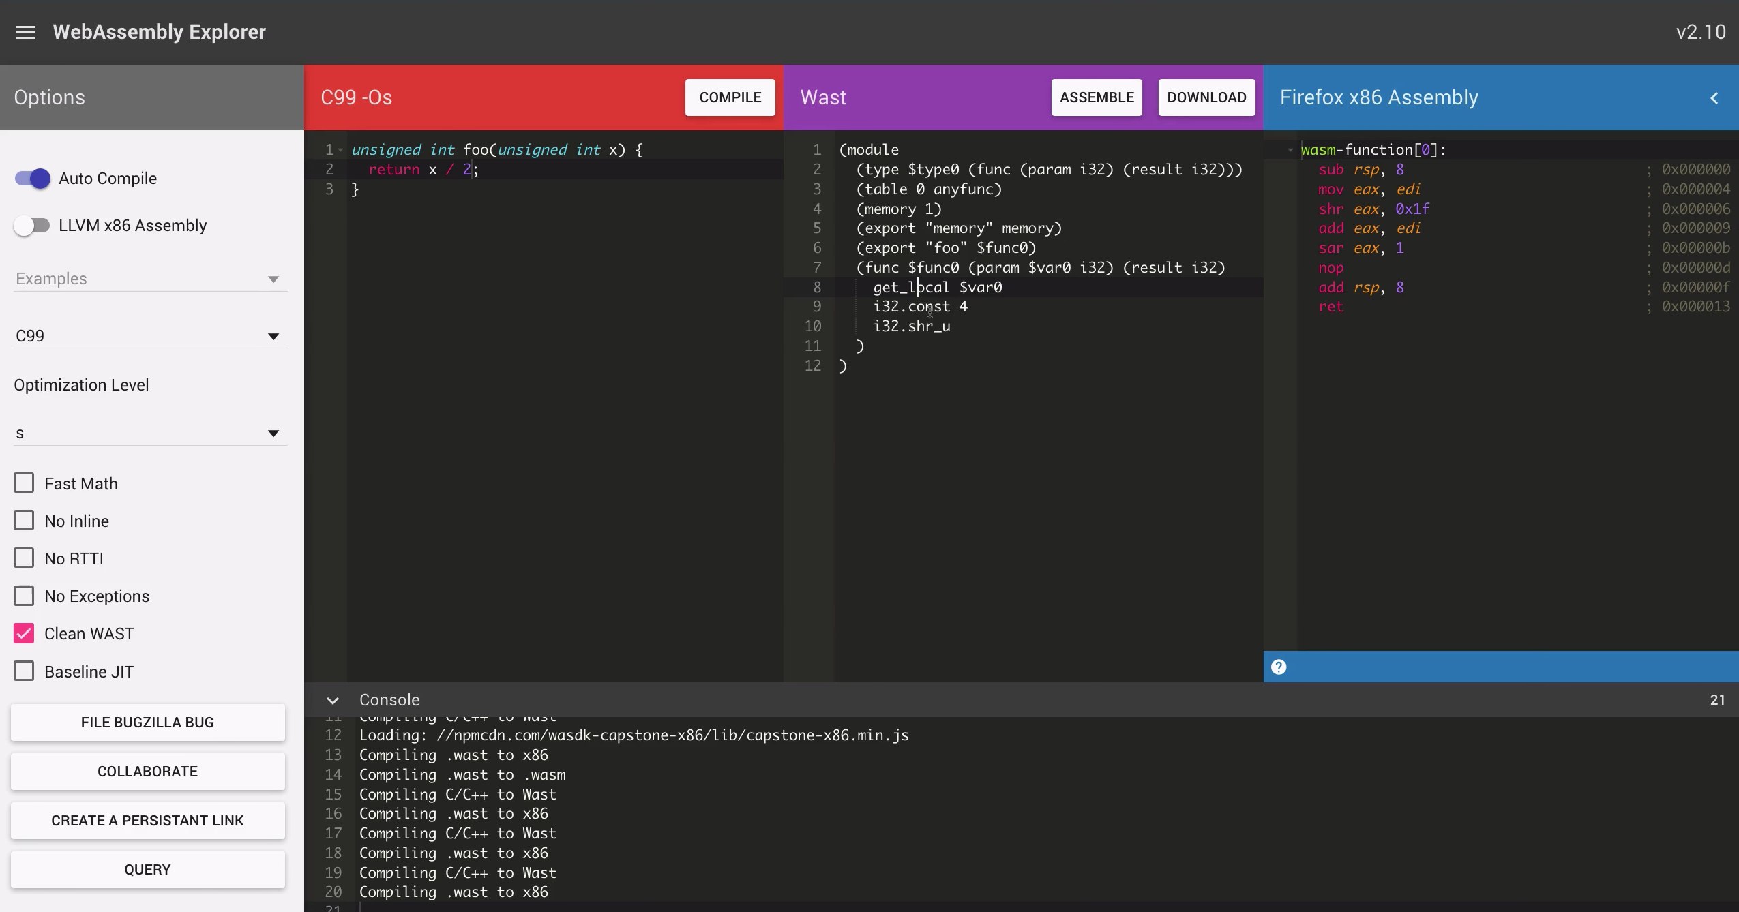Click the 'ret' assembly instruction
Screen dimensions: 1739x912
(x=1331, y=307)
